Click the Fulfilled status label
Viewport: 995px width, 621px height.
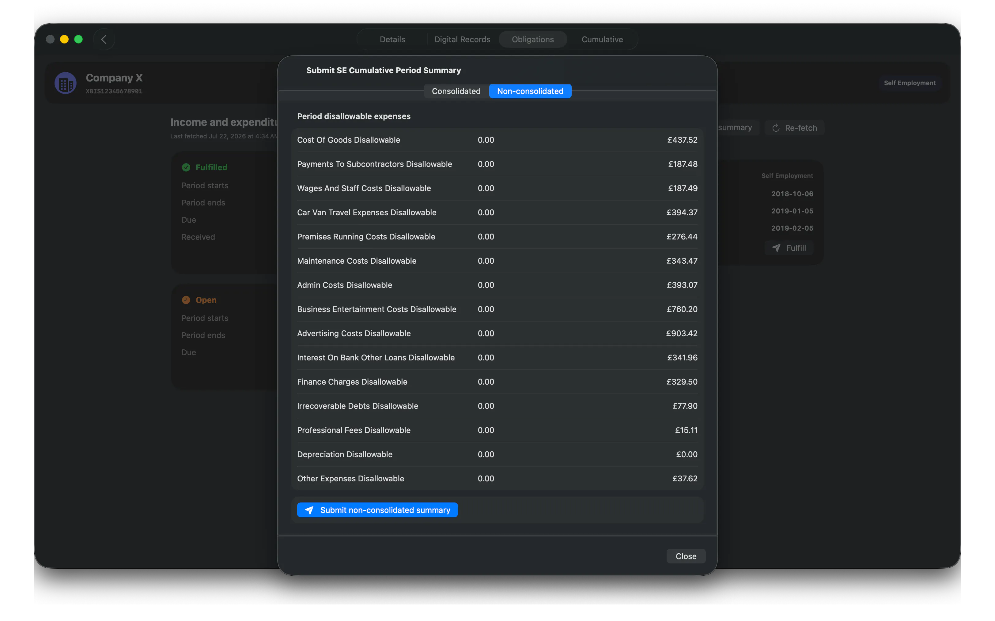point(211,167)
